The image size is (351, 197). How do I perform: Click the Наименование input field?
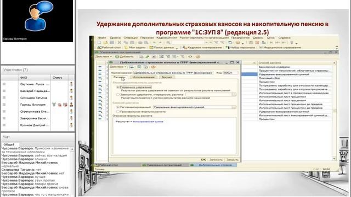click(x=173, y=73)
